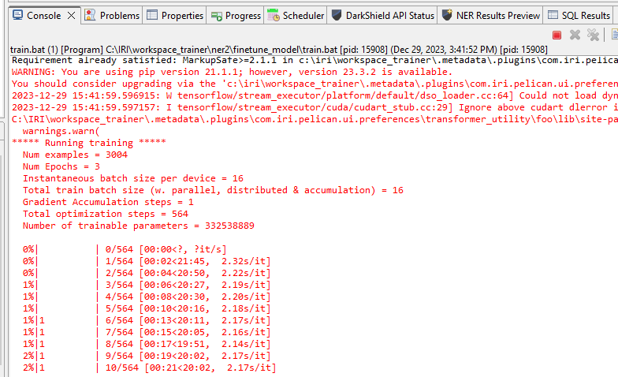The height and width of the screenshot is (377, 618).
Task: Switch to the SQL Results tab
Action: pyautogui.click(x=579, y=16)
